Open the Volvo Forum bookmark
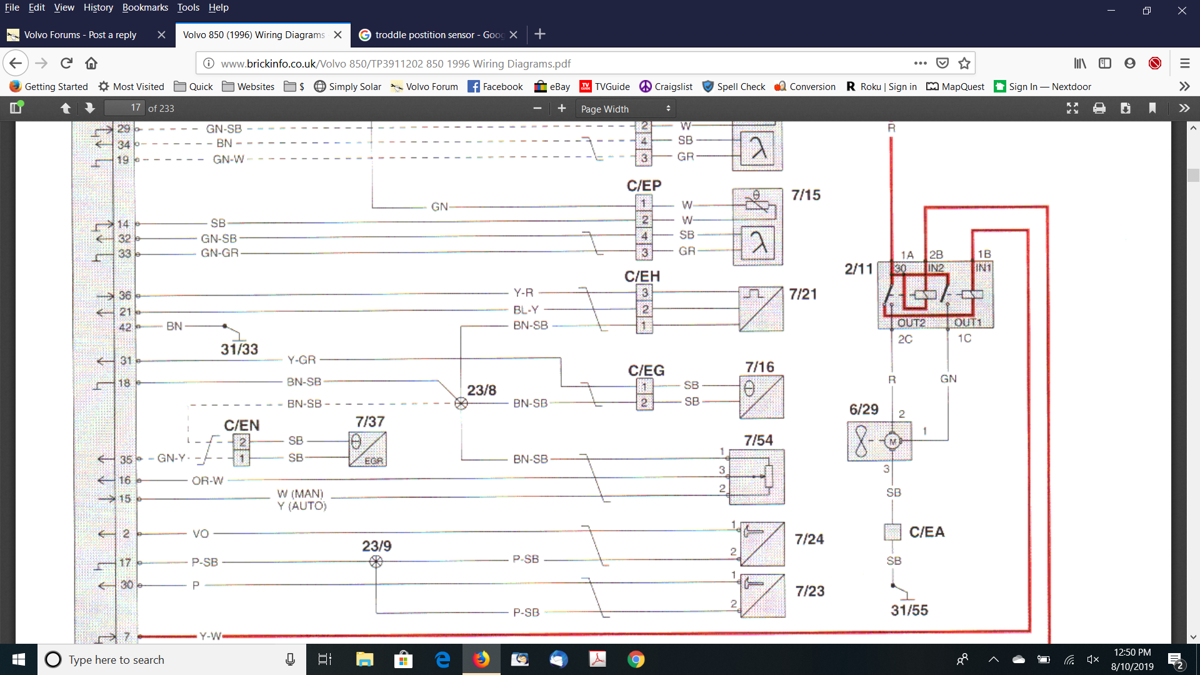 (424, 86)
